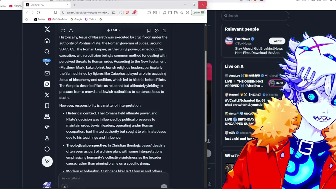Open the window search toolbar icon

coord(155,13)
